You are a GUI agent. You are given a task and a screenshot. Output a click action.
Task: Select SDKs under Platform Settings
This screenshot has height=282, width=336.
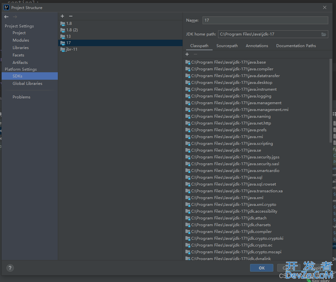click(30, 76)
